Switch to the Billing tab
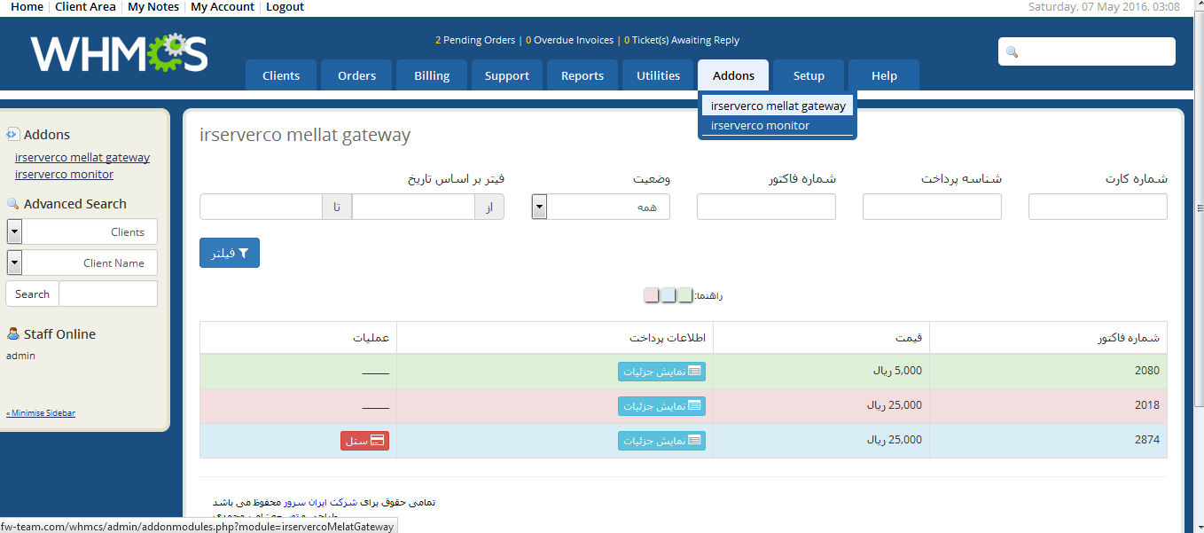1204x533 pixels. point(432,75)
